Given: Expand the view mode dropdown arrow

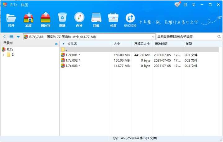Looking at the screenshot, I should tap(18, 37).
